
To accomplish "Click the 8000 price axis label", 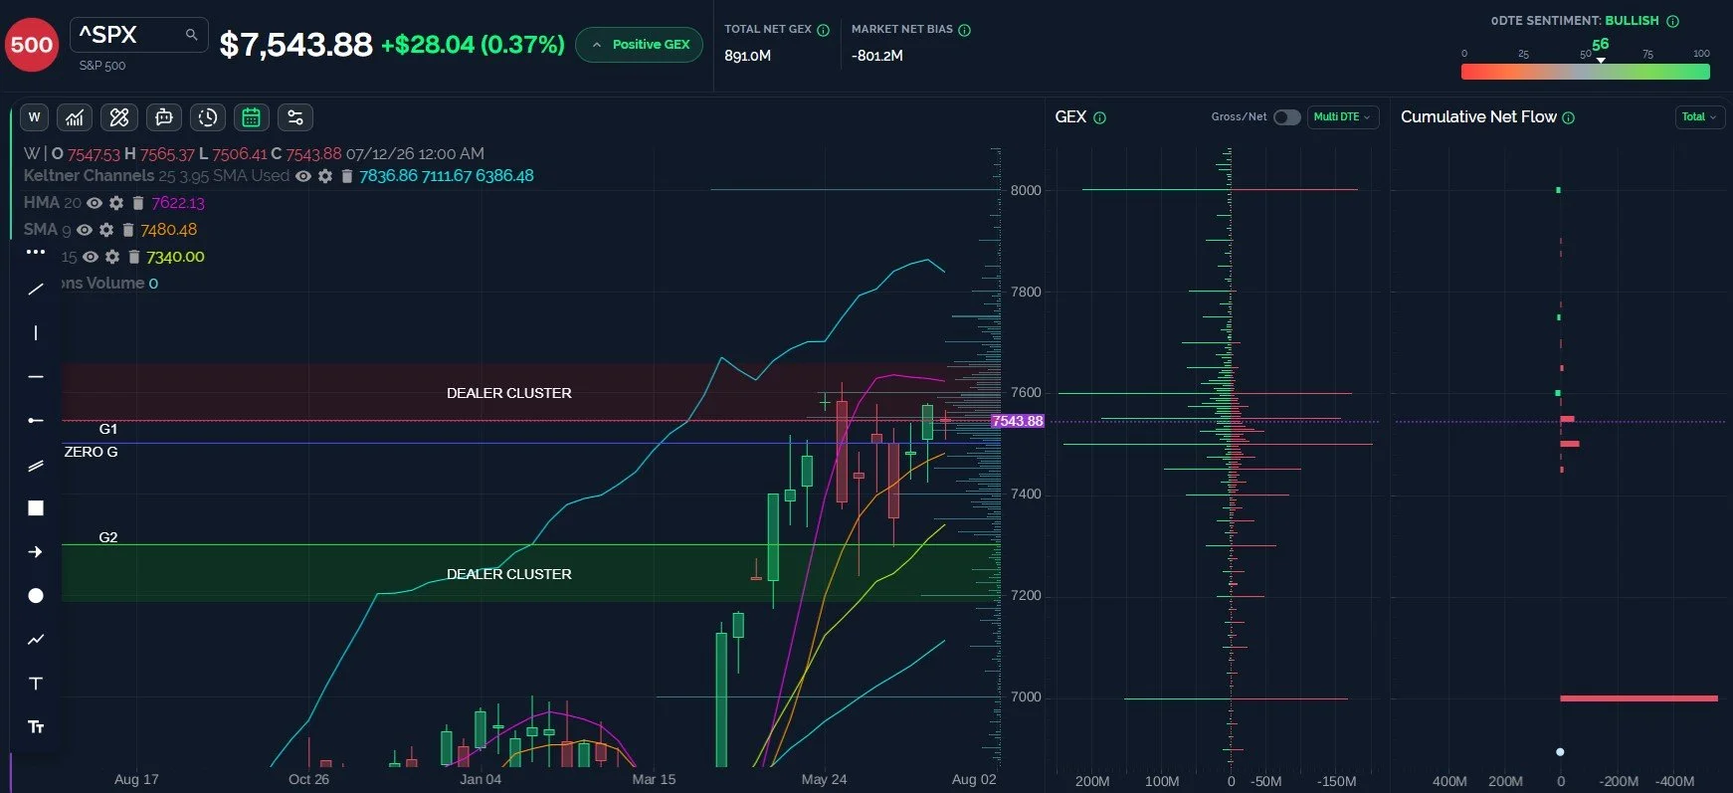I will [x=1026, y=190].
